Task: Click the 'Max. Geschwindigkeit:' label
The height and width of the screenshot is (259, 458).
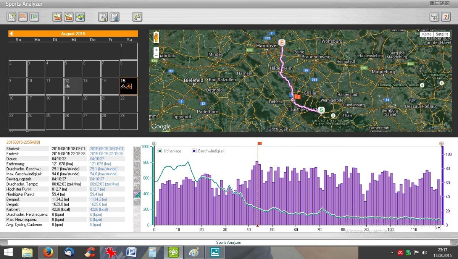Action: pos(25,174)
